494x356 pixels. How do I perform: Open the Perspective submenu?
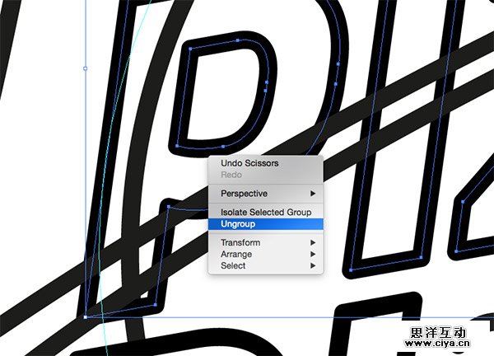(266, 194)
